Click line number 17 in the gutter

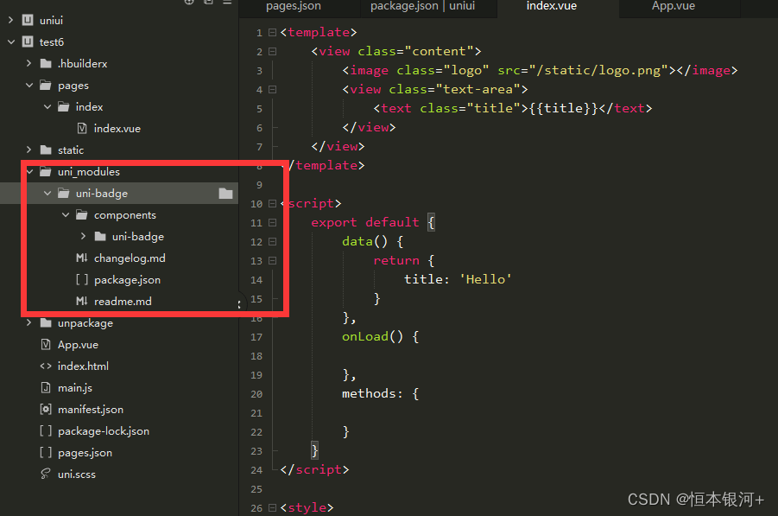pyautogui.click(x=256, y=337)
